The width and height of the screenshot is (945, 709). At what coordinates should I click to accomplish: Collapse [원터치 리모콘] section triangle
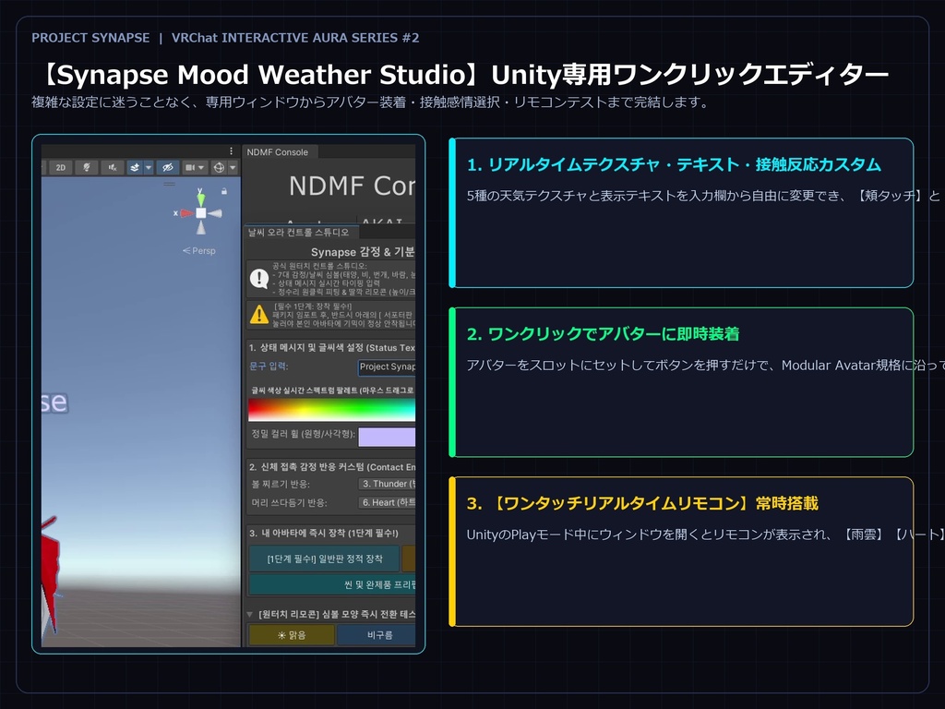250,614
